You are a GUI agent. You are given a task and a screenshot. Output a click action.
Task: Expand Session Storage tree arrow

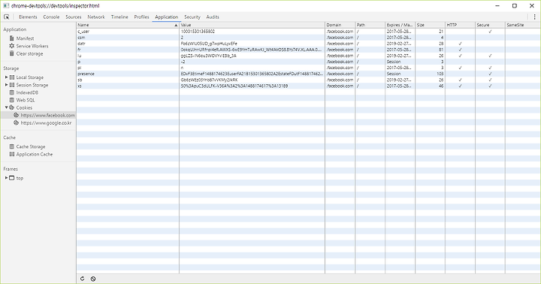coord(6,85)
